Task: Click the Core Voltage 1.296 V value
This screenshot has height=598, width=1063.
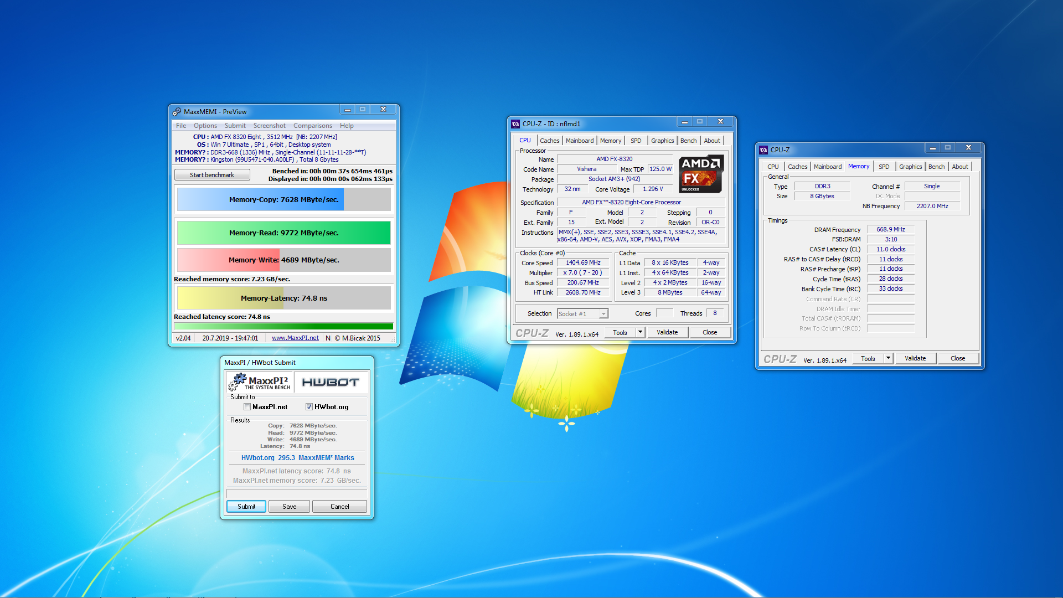Action: [x=653, y=189]
